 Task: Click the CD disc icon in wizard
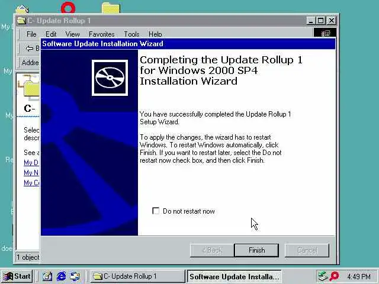(x=110, y=78)
